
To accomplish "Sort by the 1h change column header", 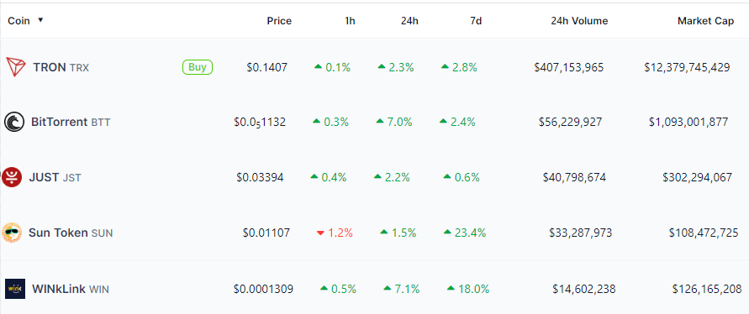I will [x=351, y=21].
